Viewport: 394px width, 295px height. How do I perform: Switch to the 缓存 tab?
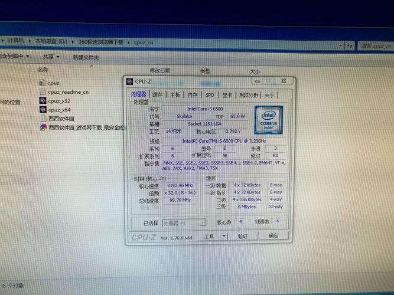pos(158,94)
